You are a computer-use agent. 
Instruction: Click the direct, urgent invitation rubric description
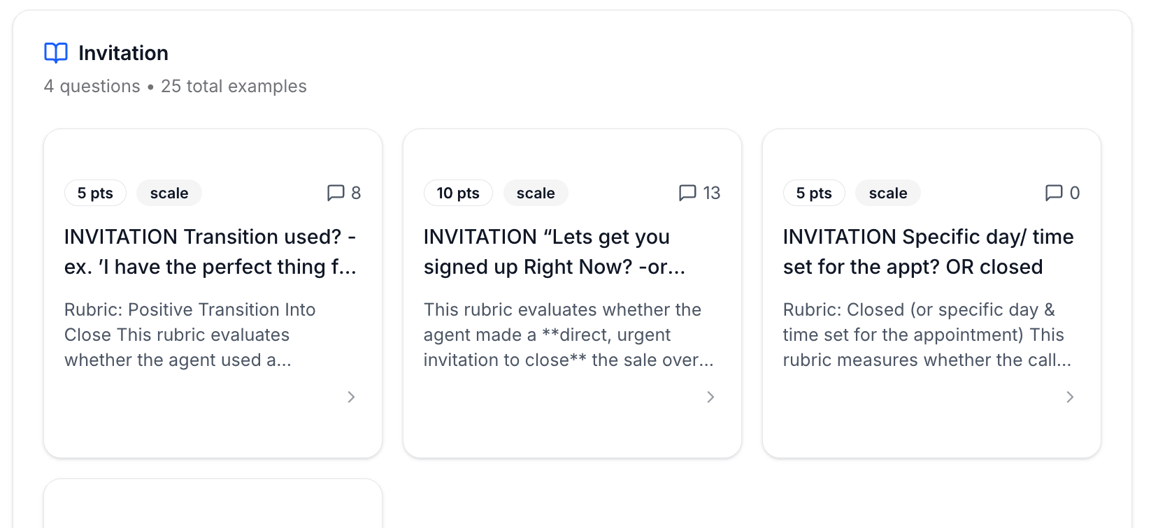click(568, 335)
